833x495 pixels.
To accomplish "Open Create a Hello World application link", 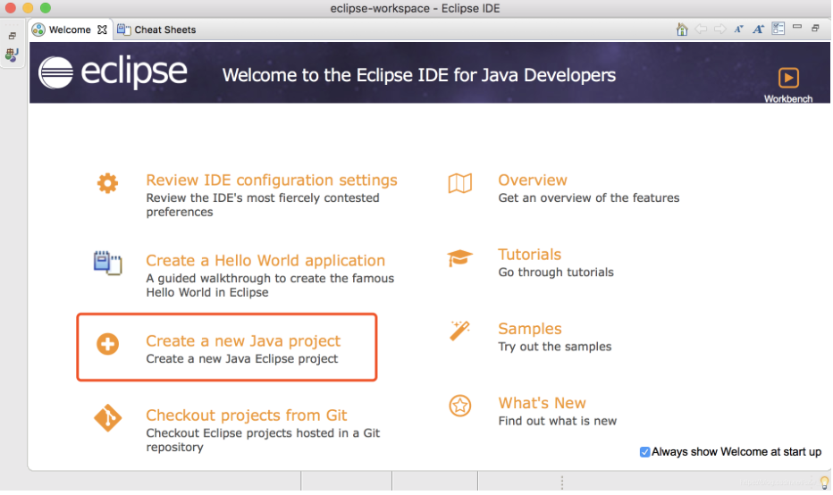I will pyautogui.click(x=265, y=260).
